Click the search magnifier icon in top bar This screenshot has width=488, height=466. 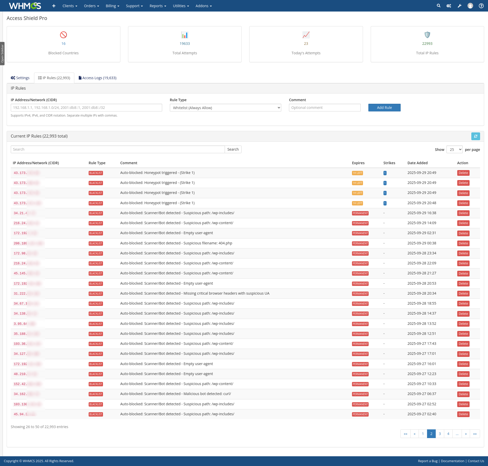pos(439,6)
